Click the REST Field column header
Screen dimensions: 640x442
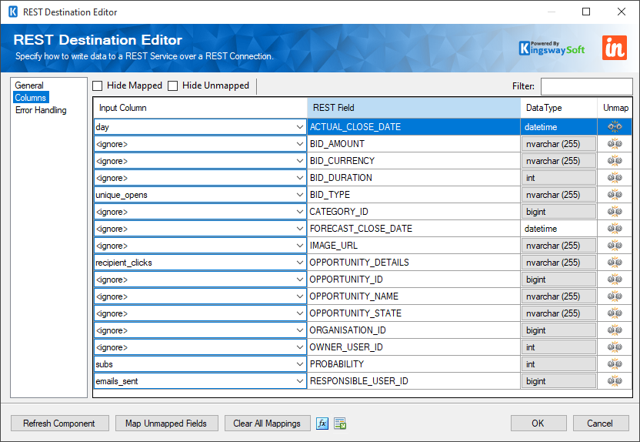(x=414, y=108)
